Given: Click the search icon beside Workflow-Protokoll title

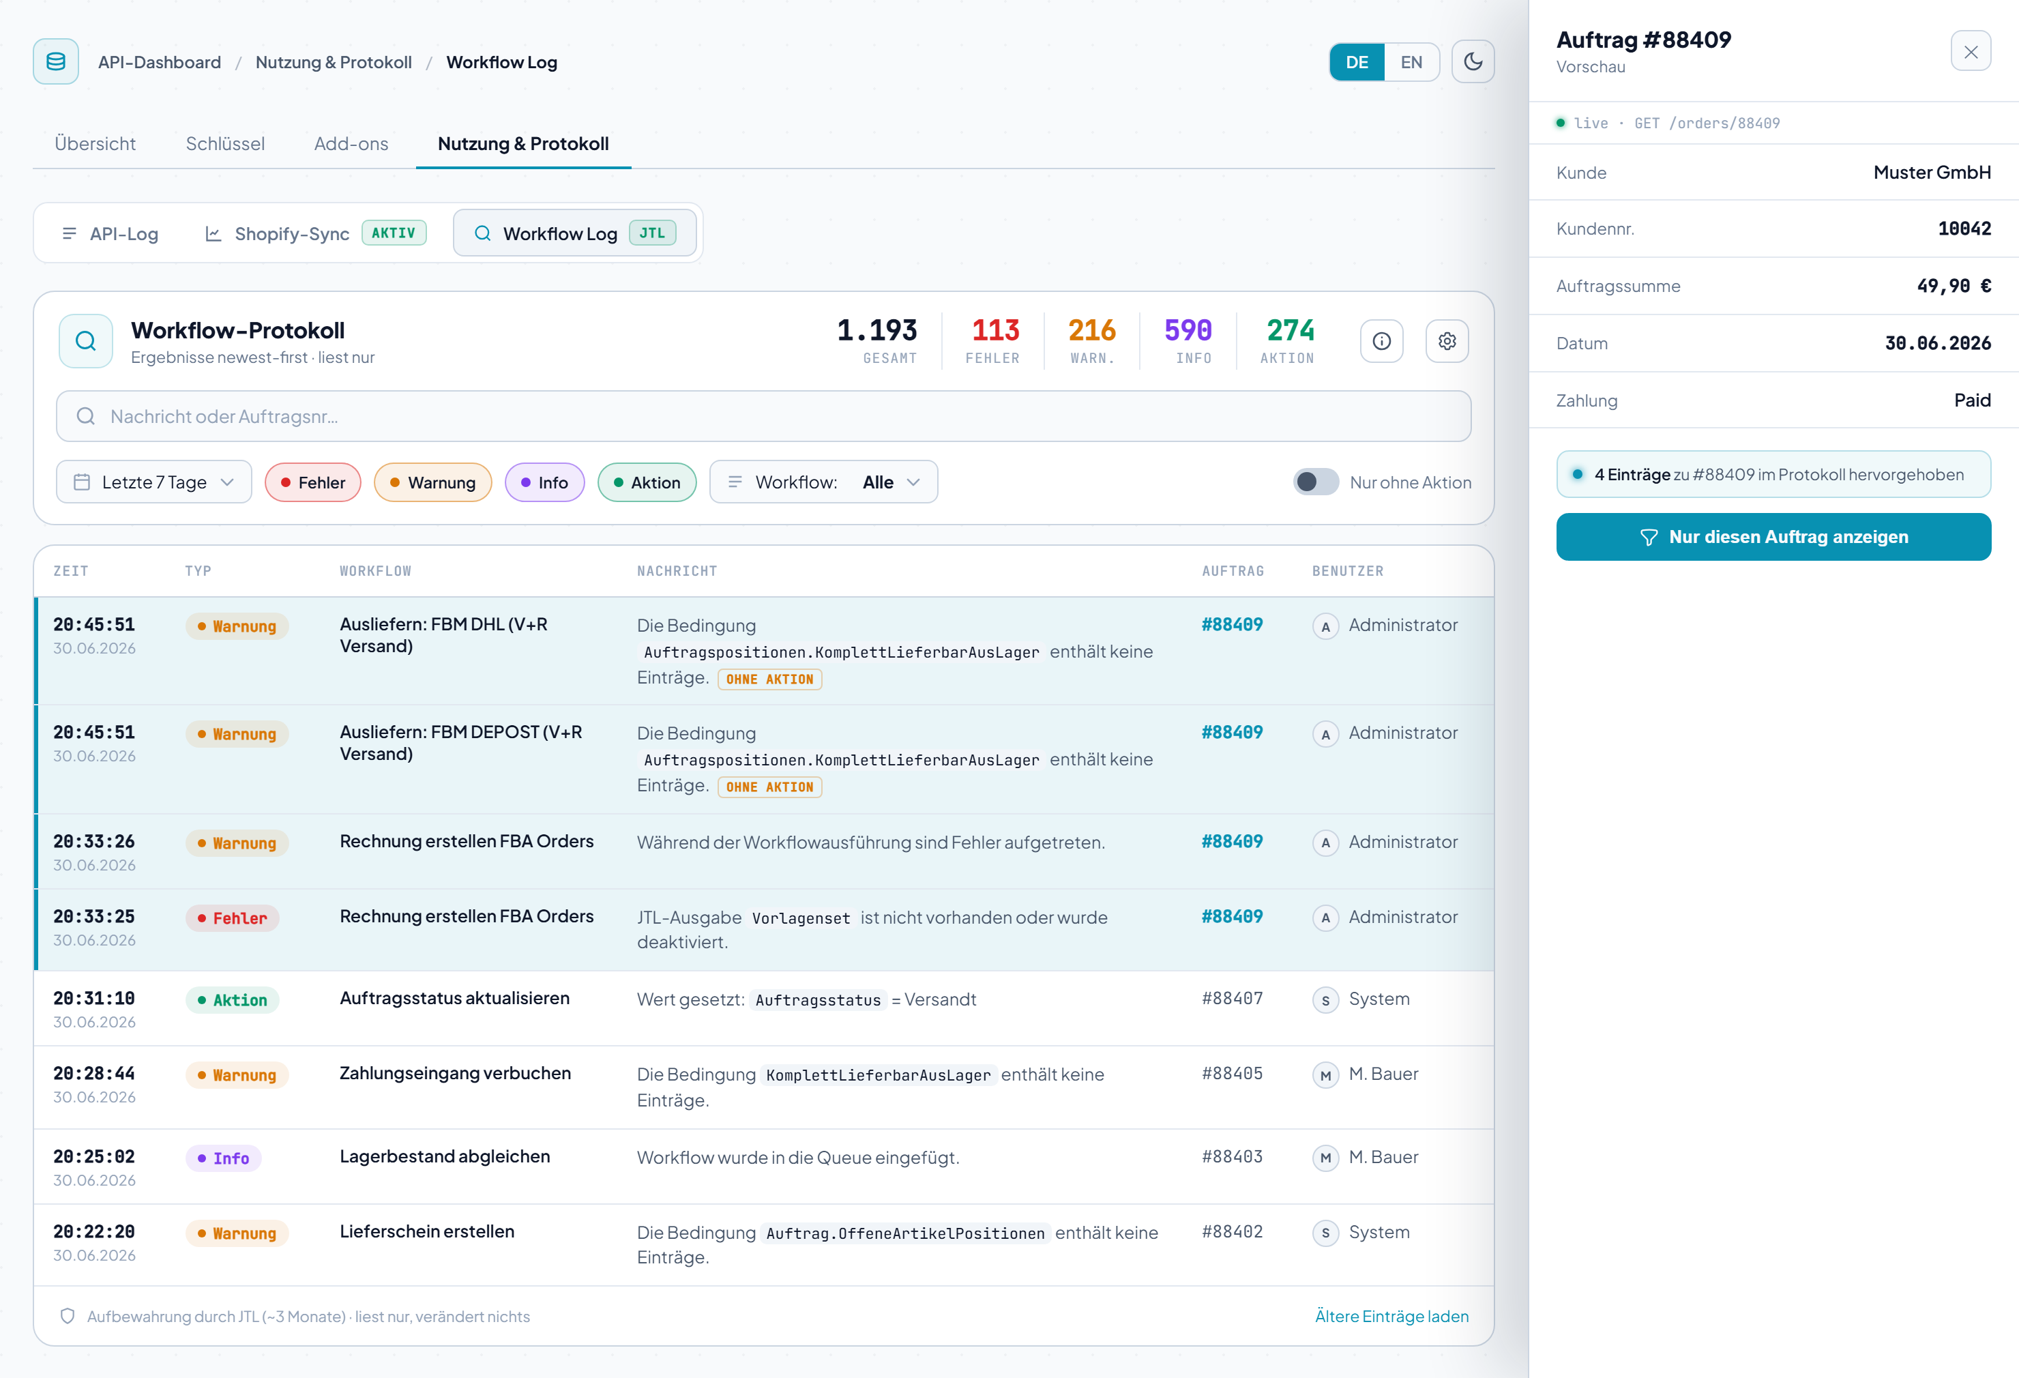Looking at the screenshot, I should tap(85, 340).
